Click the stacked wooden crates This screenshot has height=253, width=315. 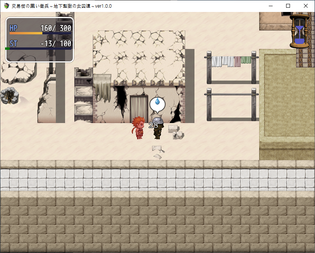[84, 95]
